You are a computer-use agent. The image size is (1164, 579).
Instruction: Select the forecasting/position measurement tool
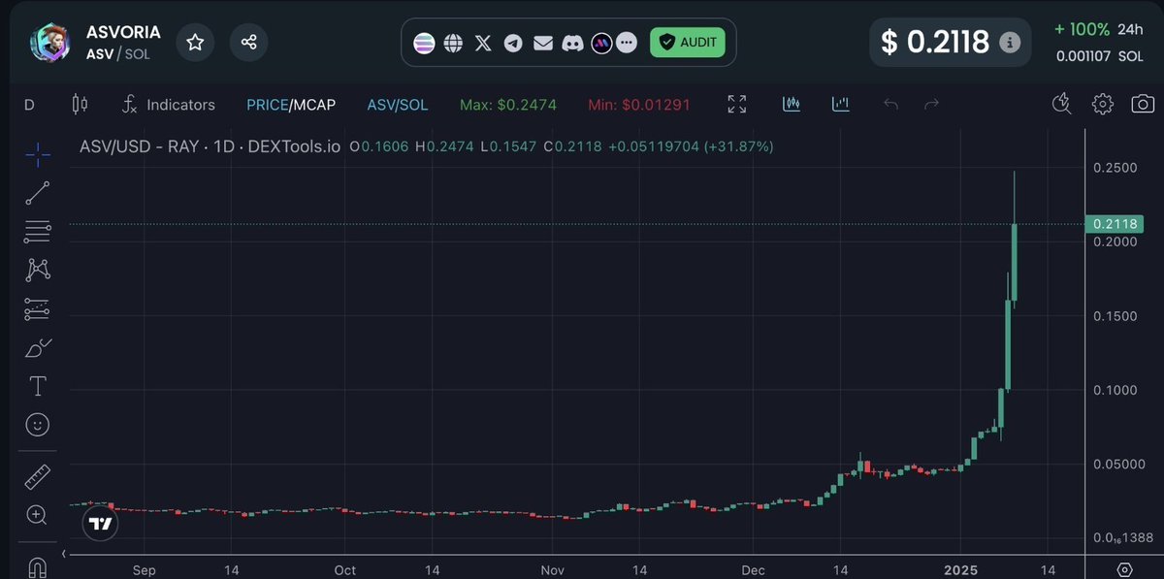pyautogui.click(x=38, y=308)
